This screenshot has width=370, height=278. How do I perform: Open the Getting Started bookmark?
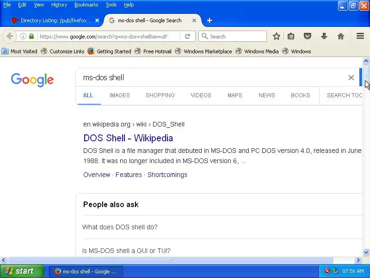(x=109, y=51)
